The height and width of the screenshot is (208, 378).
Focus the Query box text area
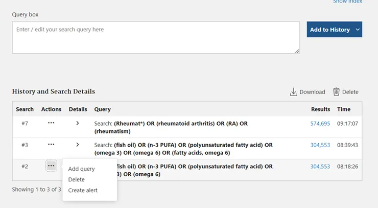[x=156, y=38]
